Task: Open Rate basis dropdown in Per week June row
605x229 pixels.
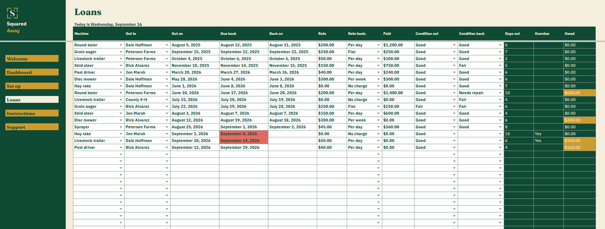Action: pos(379,79)
